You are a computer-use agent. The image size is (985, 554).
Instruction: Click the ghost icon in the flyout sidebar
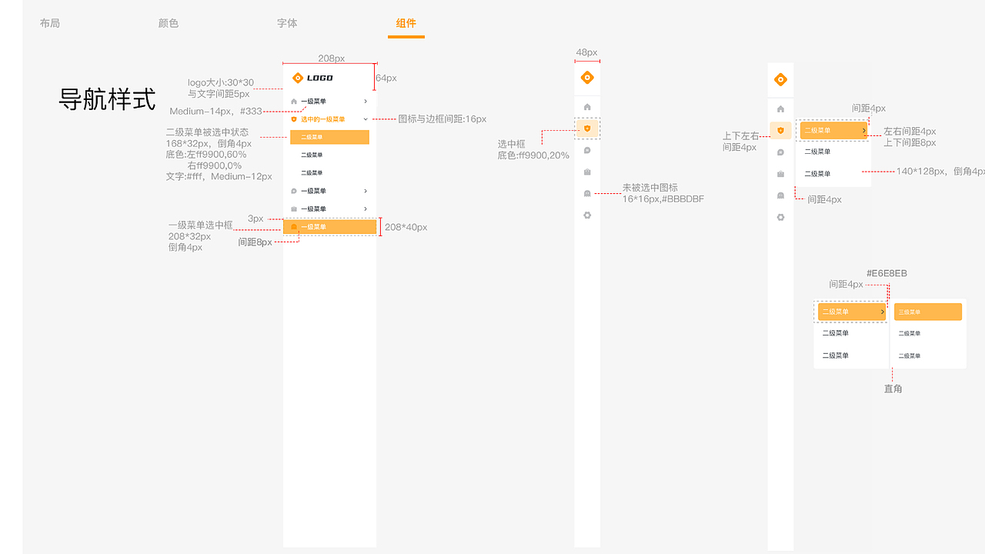(780, 195)
